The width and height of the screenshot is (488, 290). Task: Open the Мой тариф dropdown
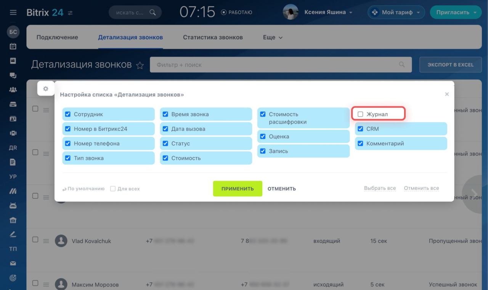click(396, 12)
